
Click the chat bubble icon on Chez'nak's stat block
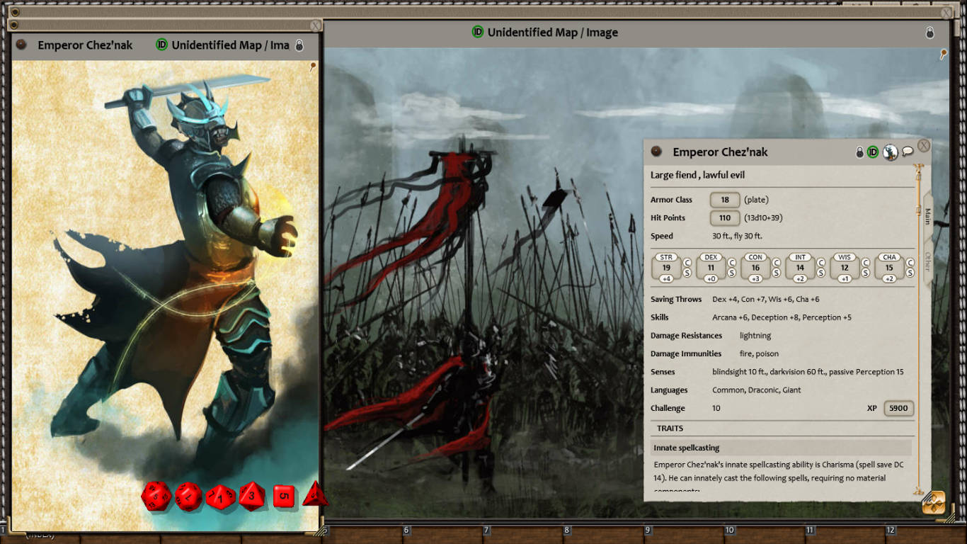coord(908,152)
